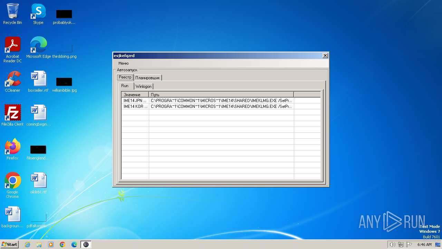Select the filmengland file icon
The image size is (442, 249).
pos(38,152)
